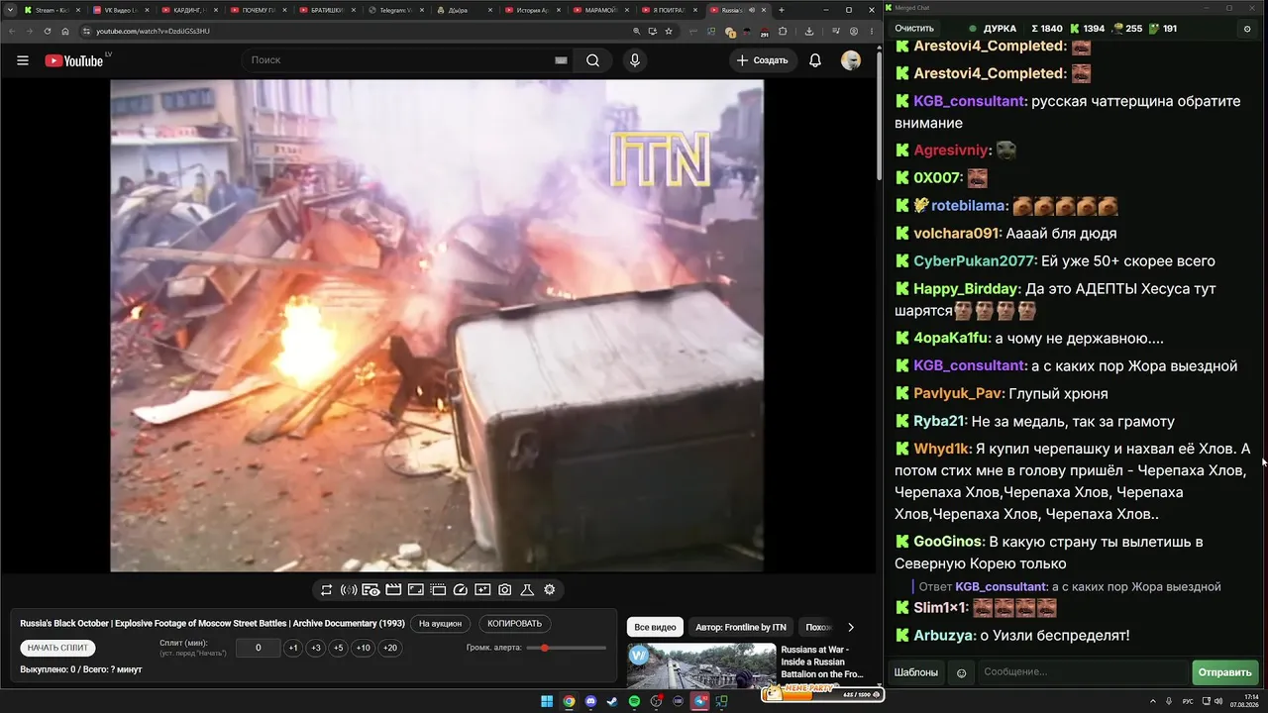The width and height of the screenshot is (1268, 713).
Task: Open the YouTube guide hamburger menu
Action: pos(23,60)
